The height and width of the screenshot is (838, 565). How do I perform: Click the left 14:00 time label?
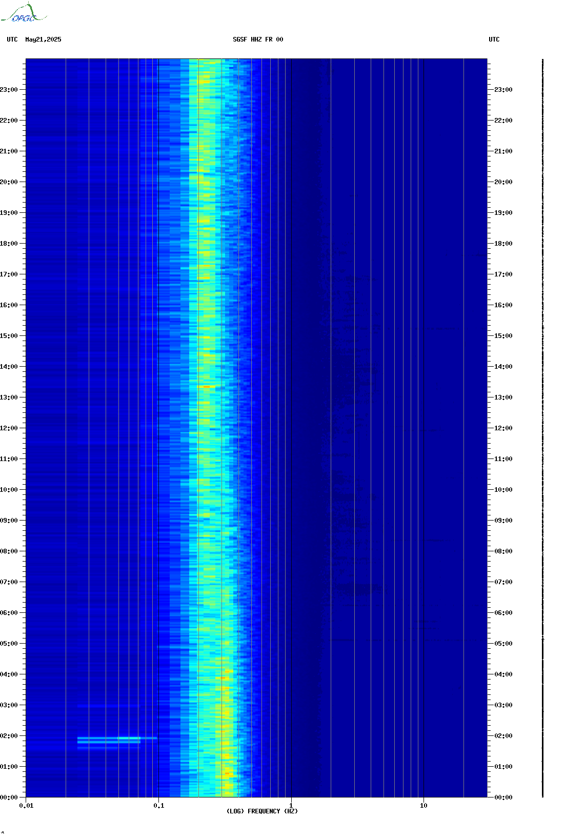[9, 367]
